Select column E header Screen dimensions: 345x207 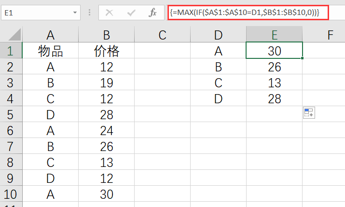(275, 35)
